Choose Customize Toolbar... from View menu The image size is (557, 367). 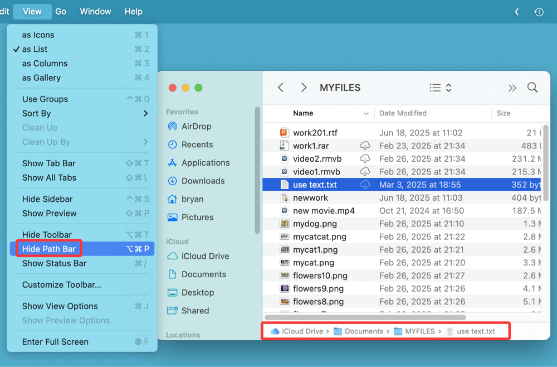(x=61, y=284)
